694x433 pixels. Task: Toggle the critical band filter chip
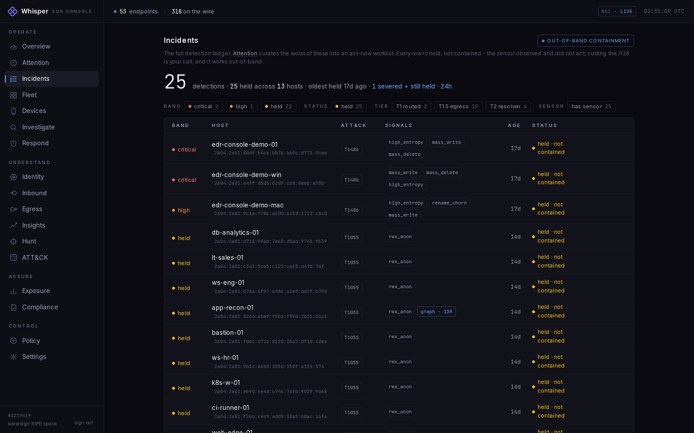203,107
